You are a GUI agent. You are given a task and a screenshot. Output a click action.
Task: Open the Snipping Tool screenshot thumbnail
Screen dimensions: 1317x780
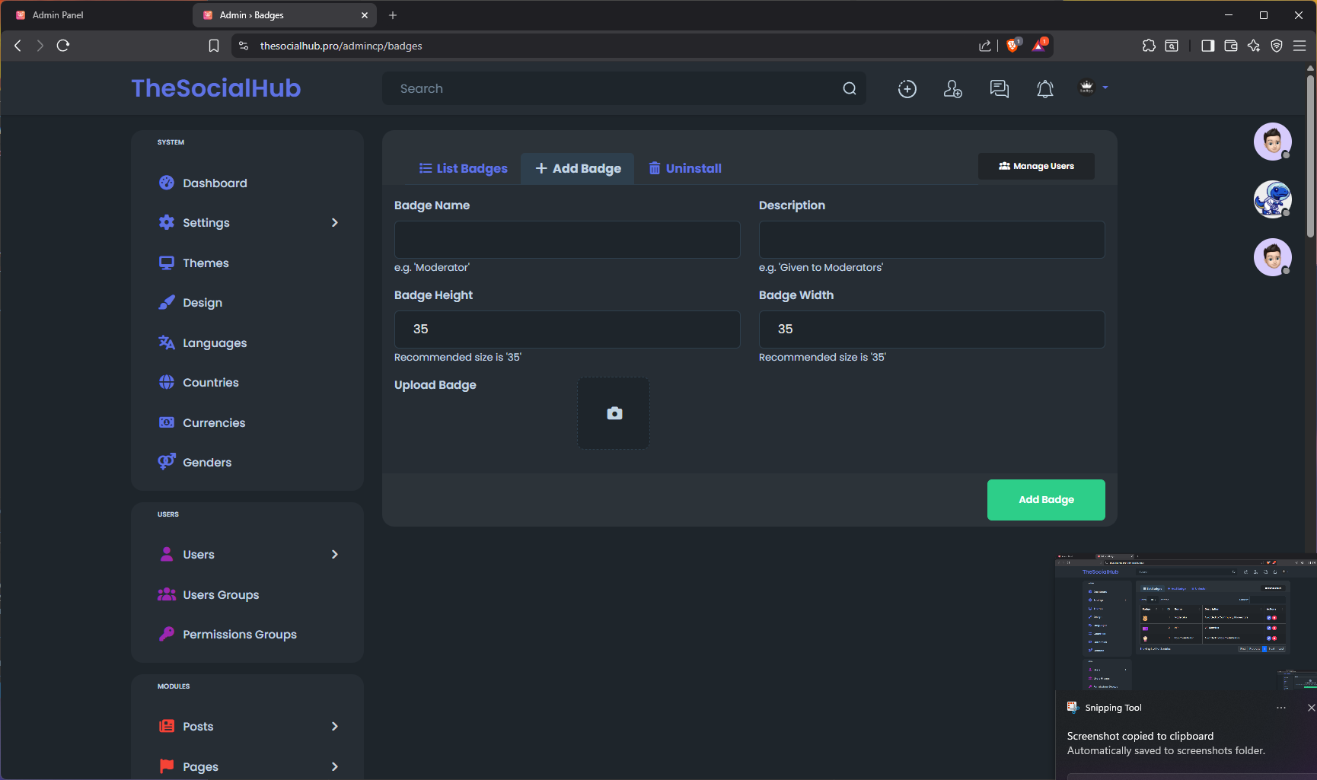1185,620
